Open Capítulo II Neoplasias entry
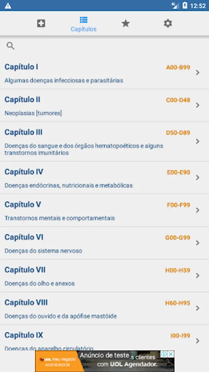209x372 pixels. pos(104,105)
